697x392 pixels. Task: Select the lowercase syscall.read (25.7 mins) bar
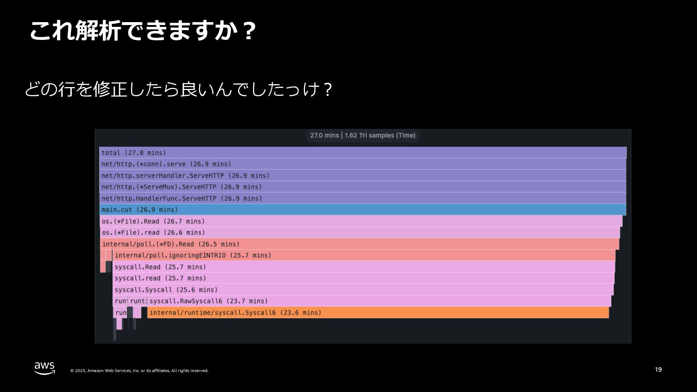[x=364, y=278]
